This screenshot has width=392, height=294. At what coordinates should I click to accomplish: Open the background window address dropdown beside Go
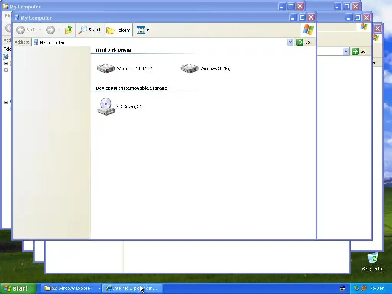click(x=346, y=51)
